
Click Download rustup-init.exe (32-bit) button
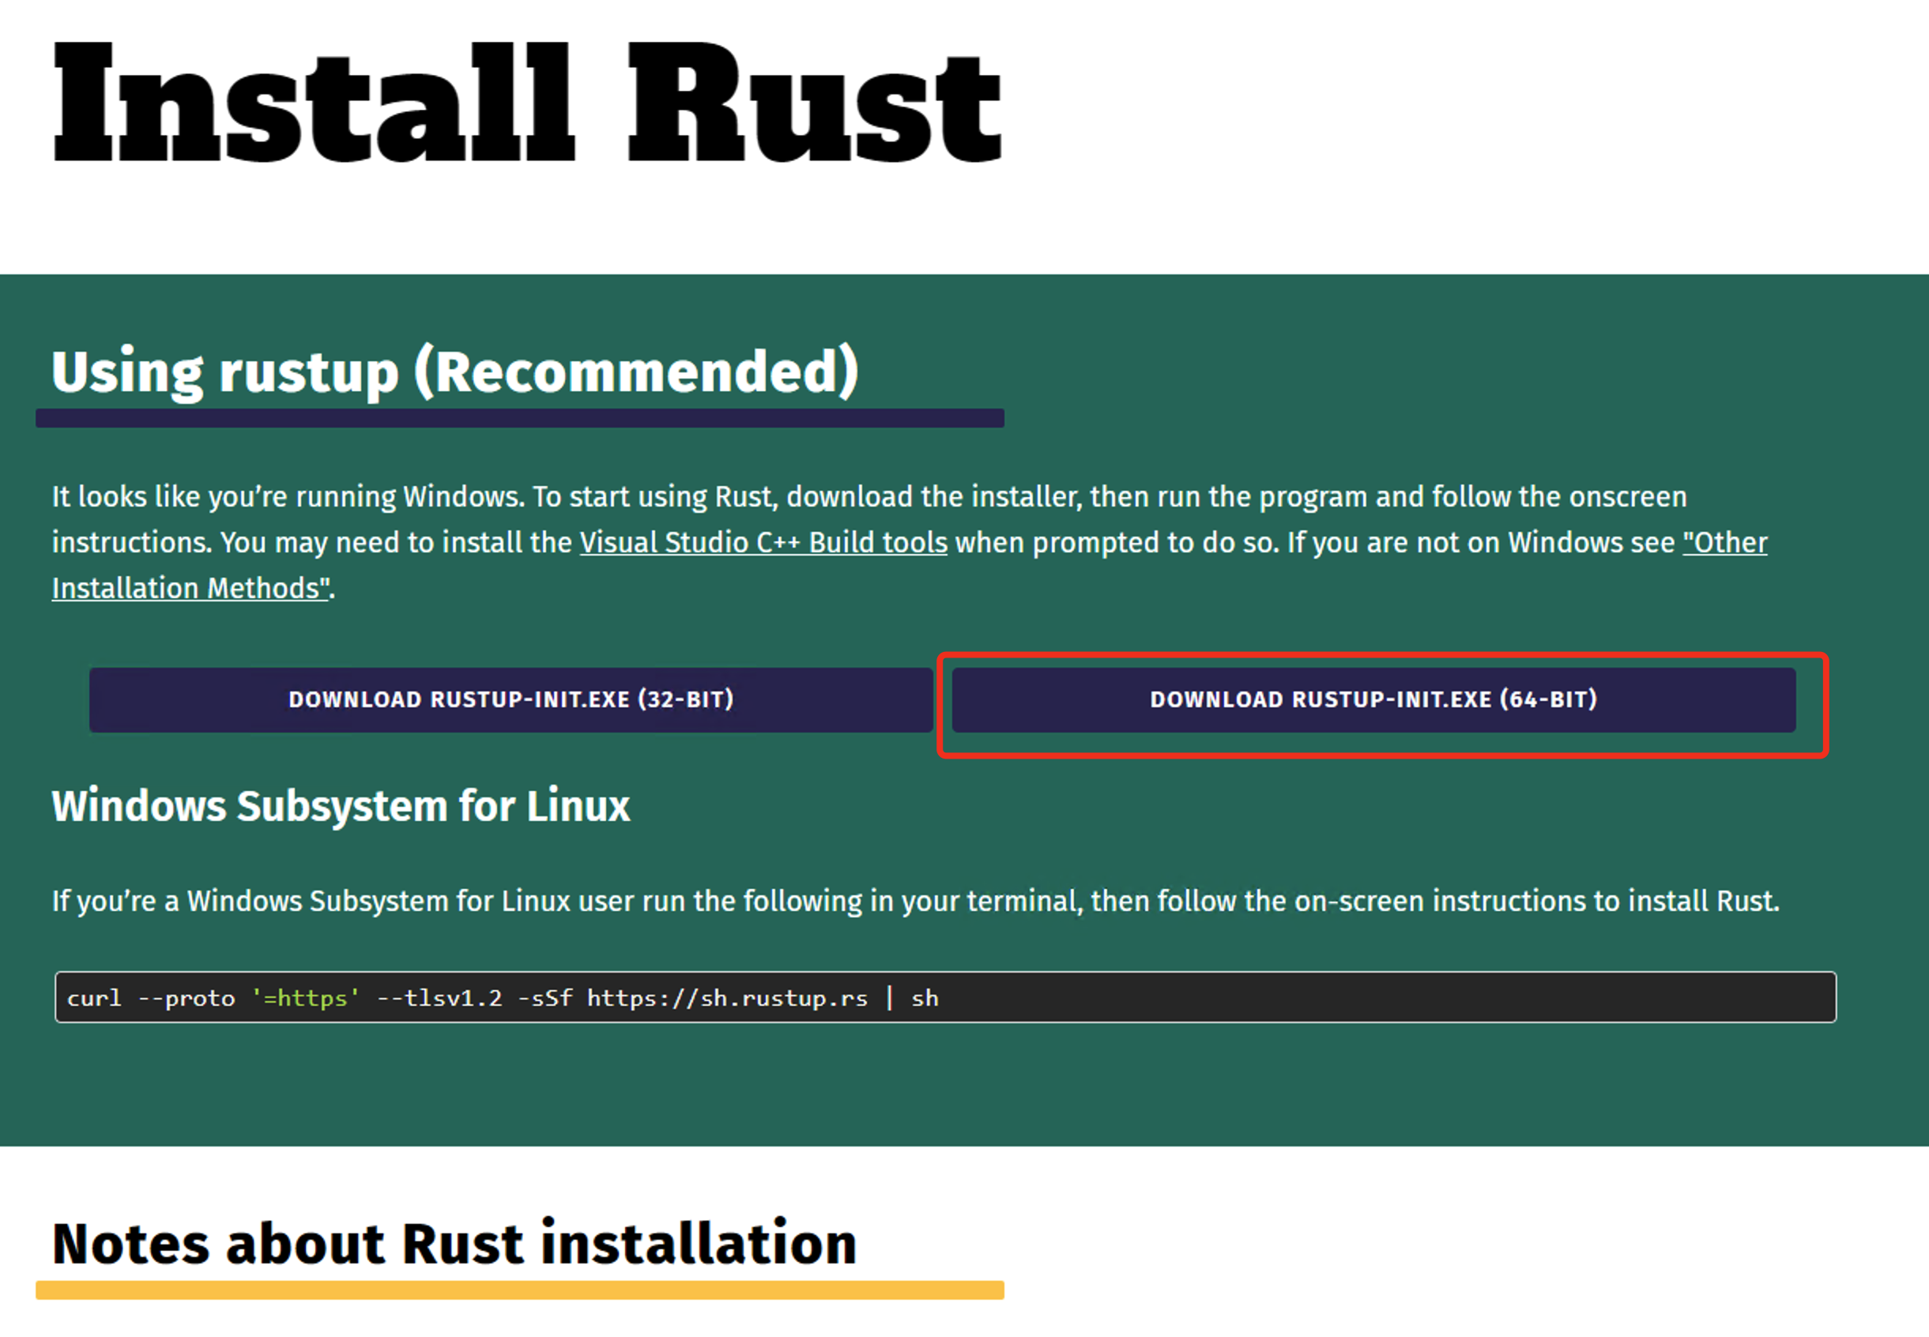(x=511, y=699)
